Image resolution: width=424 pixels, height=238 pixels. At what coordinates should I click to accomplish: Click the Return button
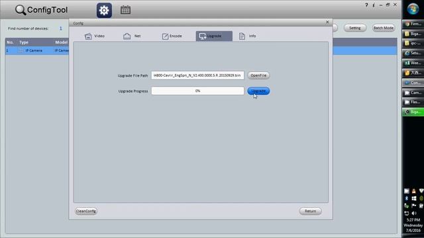[x=311, y=211]
